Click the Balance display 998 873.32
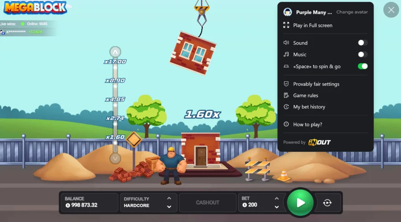Image resolution: width=401 pixels, height=222 pixels. point(89,202)
